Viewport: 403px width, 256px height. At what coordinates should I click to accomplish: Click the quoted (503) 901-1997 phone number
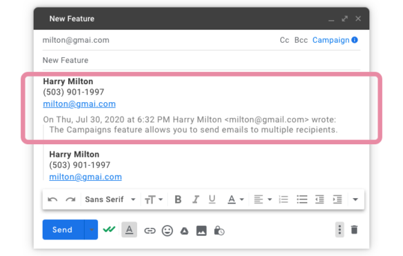pyautogui.click(x=80, y=165)
